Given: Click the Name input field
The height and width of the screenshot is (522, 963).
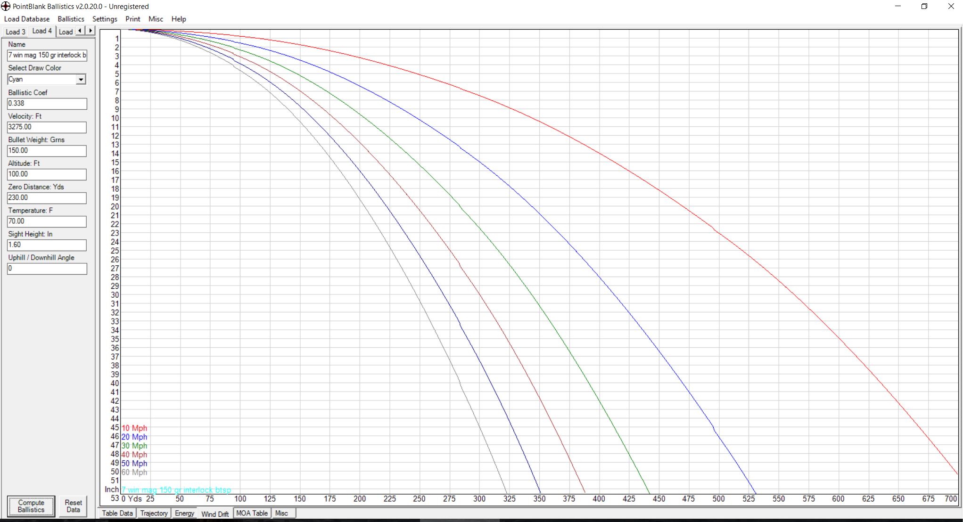Looking at the screenshot, I should tap(47, 55).
